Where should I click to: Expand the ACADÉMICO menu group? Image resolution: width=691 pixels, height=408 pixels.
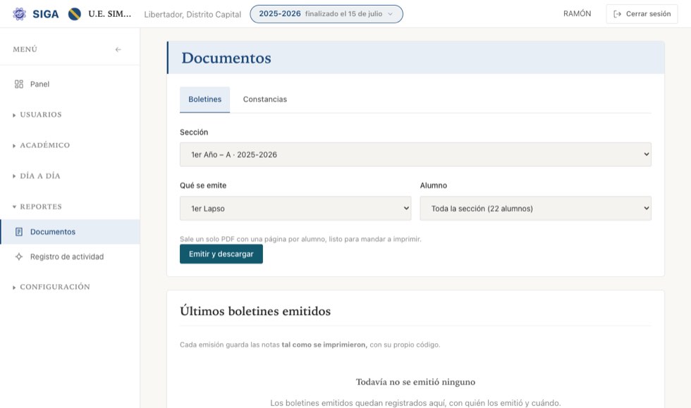pyautogui.click(x=42, y=145)
